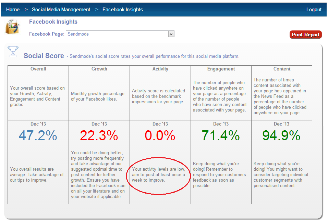Select the Content column header
This screenshot has height=222, width=328.
[282, 69]
